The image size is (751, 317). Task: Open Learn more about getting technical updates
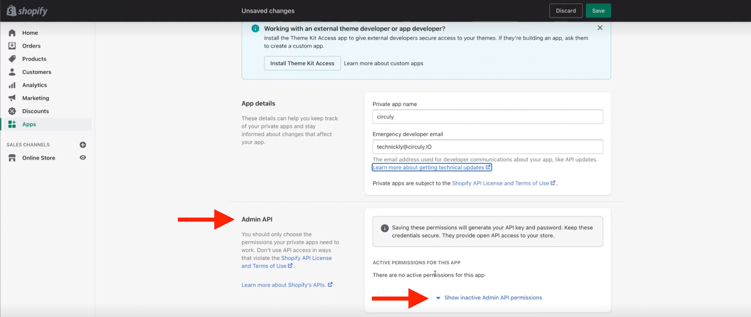click(432, 167)
